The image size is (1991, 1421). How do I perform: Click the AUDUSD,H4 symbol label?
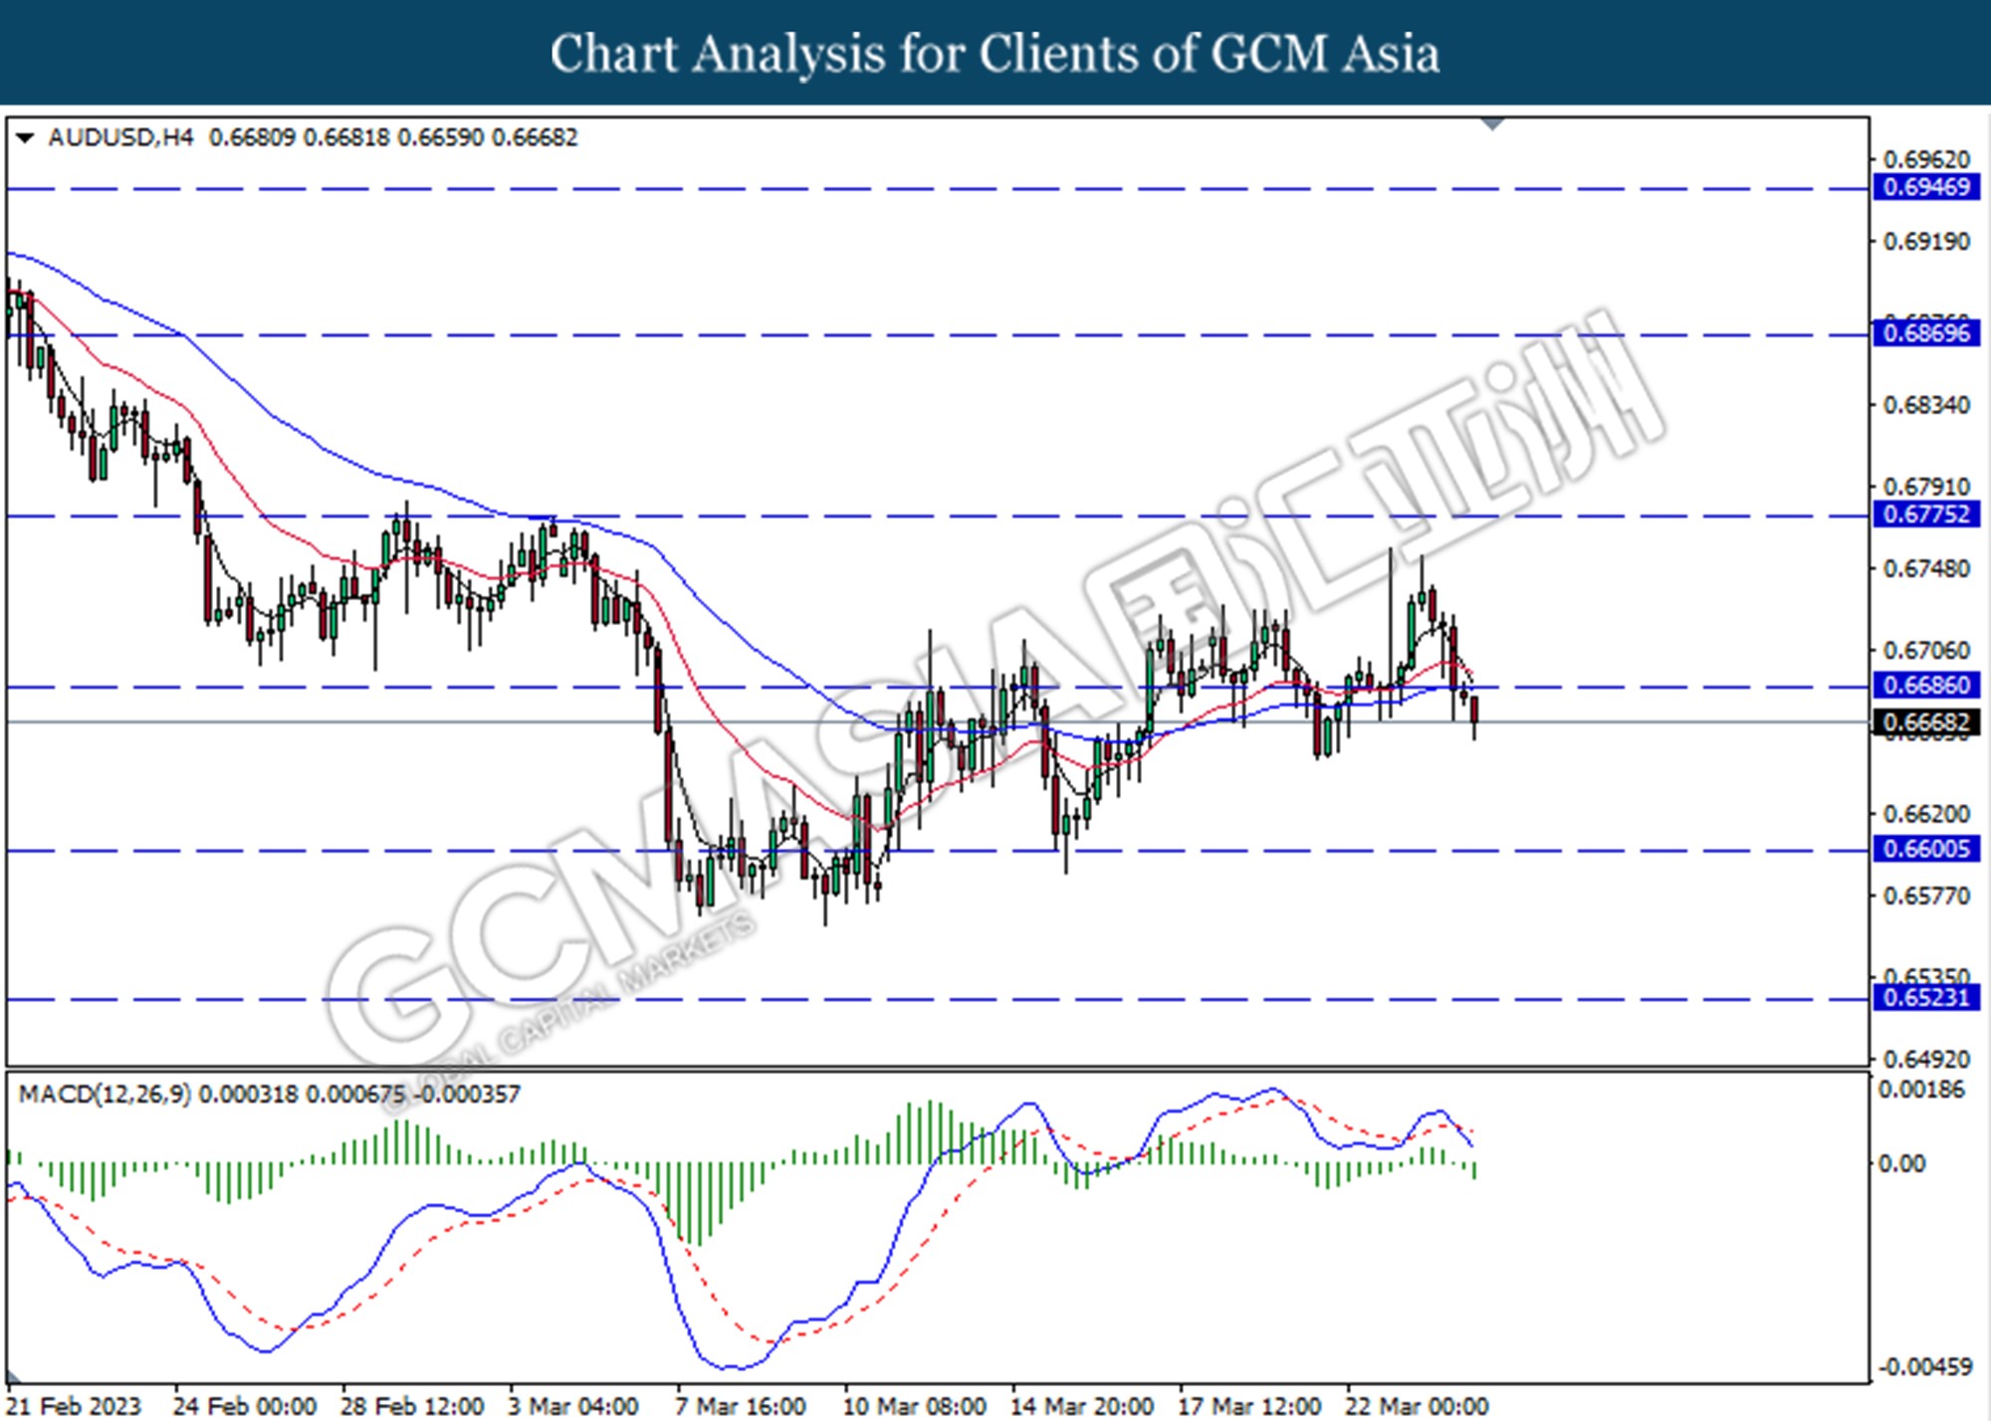120,137
